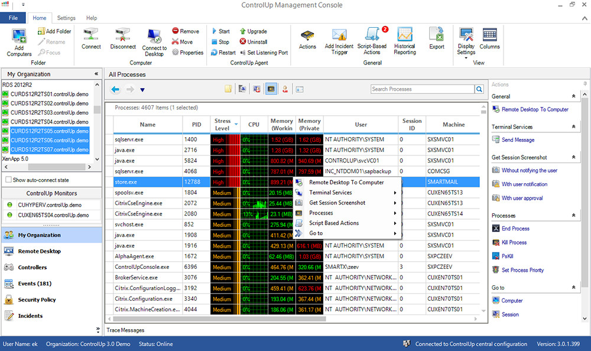
Task: Click the forward navigation arrow
Action: (x=130, y=89)
